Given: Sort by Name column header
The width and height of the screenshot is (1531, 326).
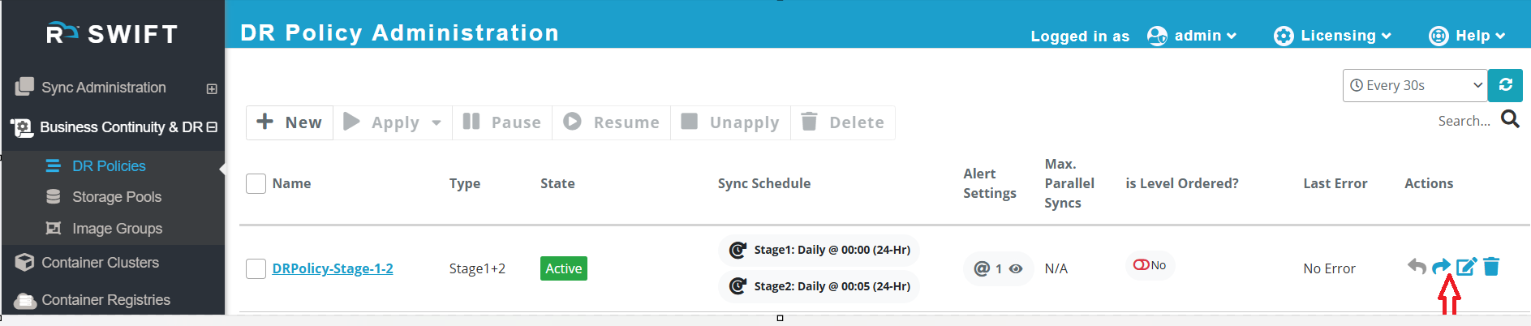Looking at the screenshot, I should [x=292, y=183].
